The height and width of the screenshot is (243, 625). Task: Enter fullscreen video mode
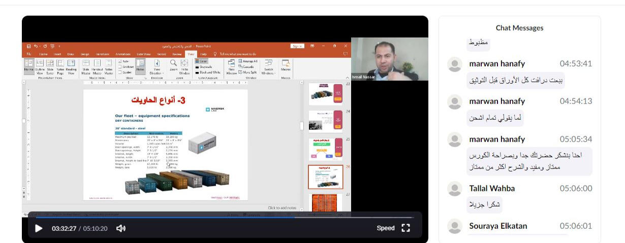405,228
